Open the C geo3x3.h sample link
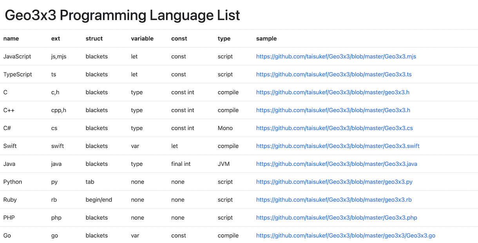 tap(333, 92)
